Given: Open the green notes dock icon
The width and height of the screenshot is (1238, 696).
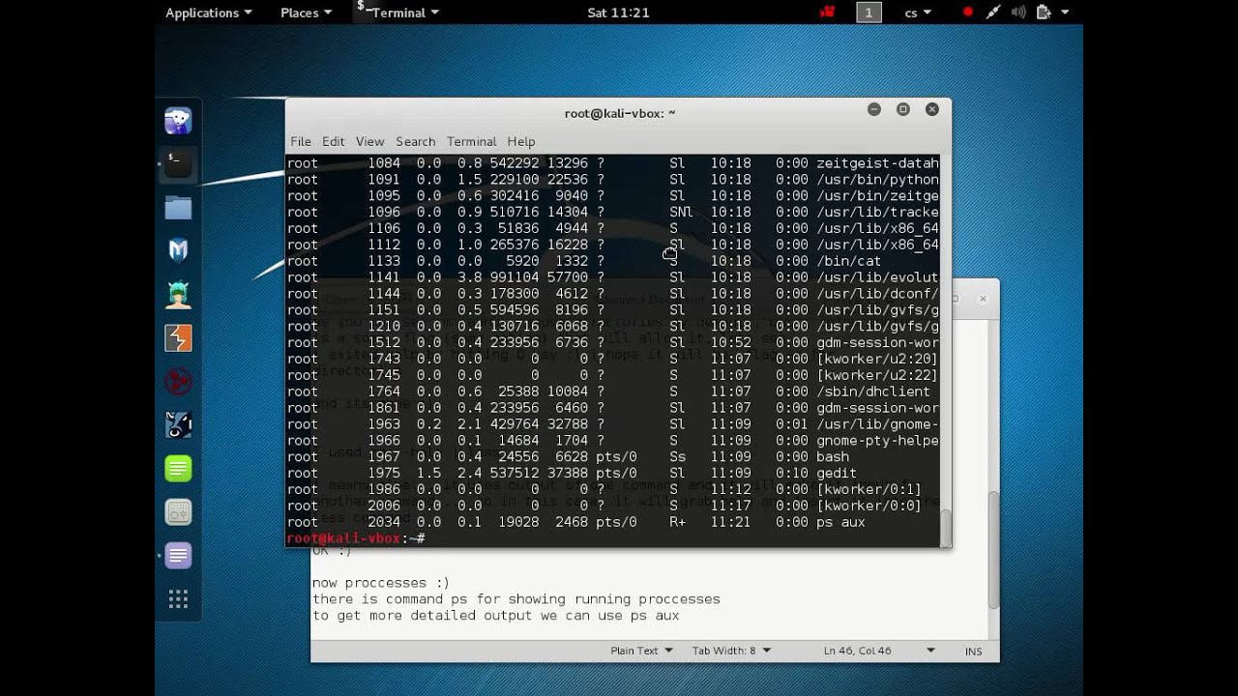Looking at the screenshot, I should click(x=178, y=469).
